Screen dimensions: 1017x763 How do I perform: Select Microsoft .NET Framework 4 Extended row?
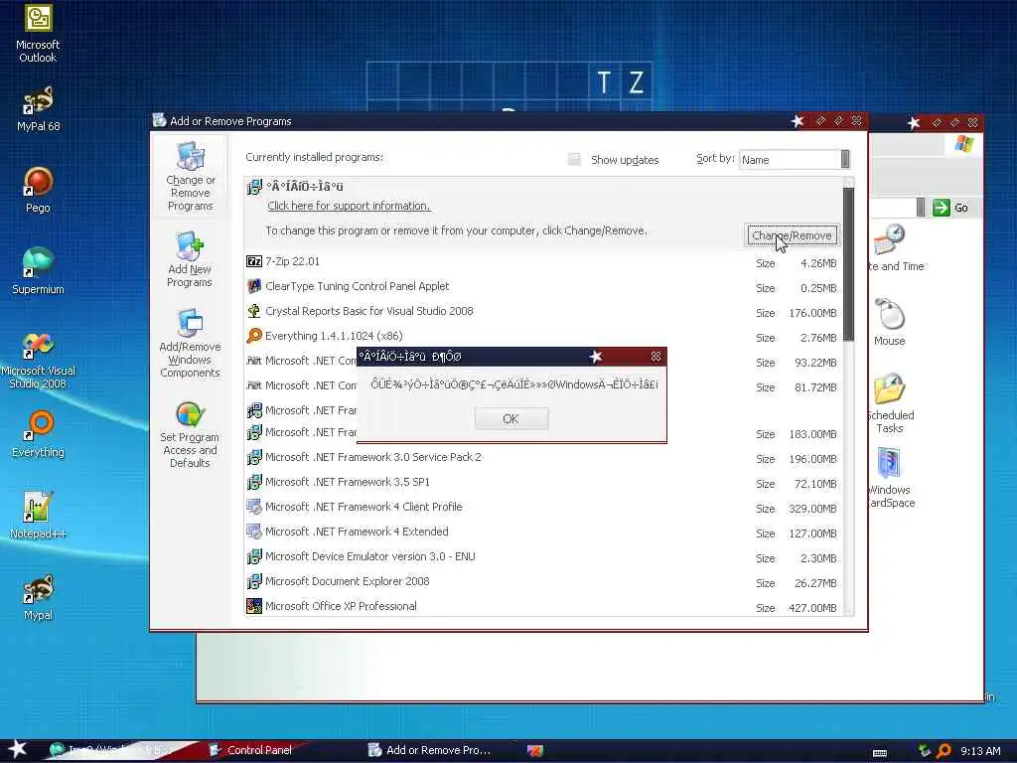[x=543, y=533]
